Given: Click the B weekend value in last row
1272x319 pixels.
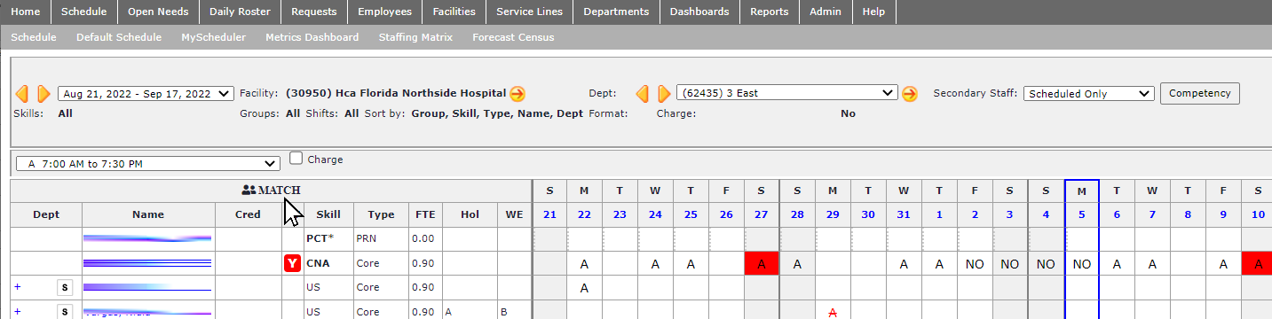Looking at the screenshot, I should (x=504, y=312).
